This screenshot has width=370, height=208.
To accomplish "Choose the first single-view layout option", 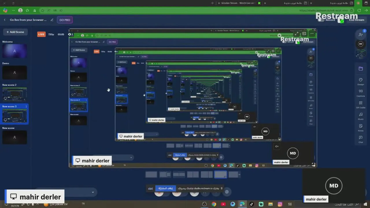I will (151, 174).
